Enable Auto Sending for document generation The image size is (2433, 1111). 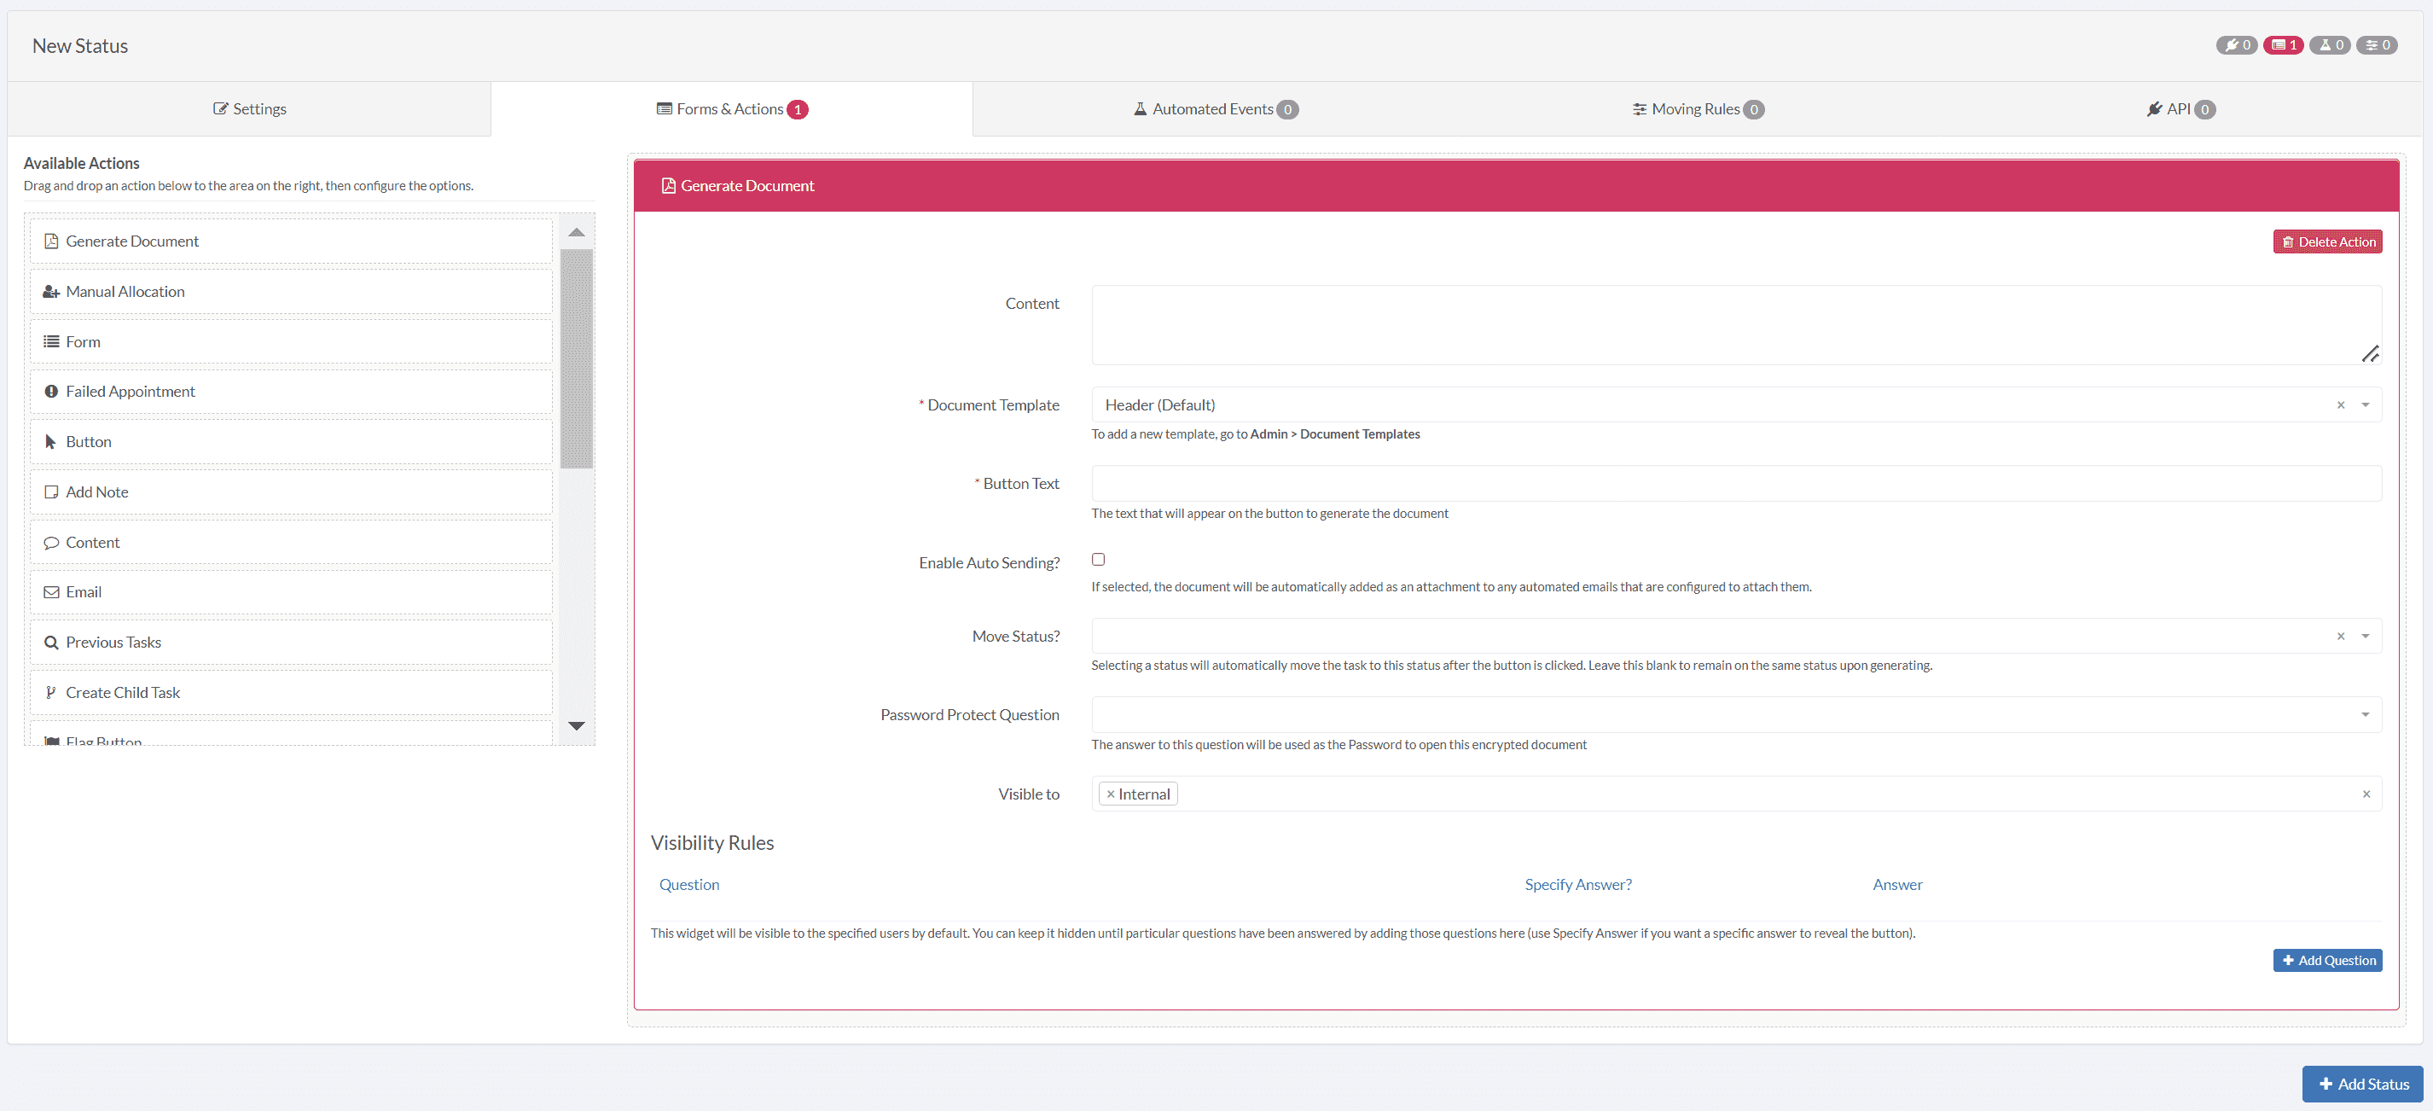coord(1099,559)
